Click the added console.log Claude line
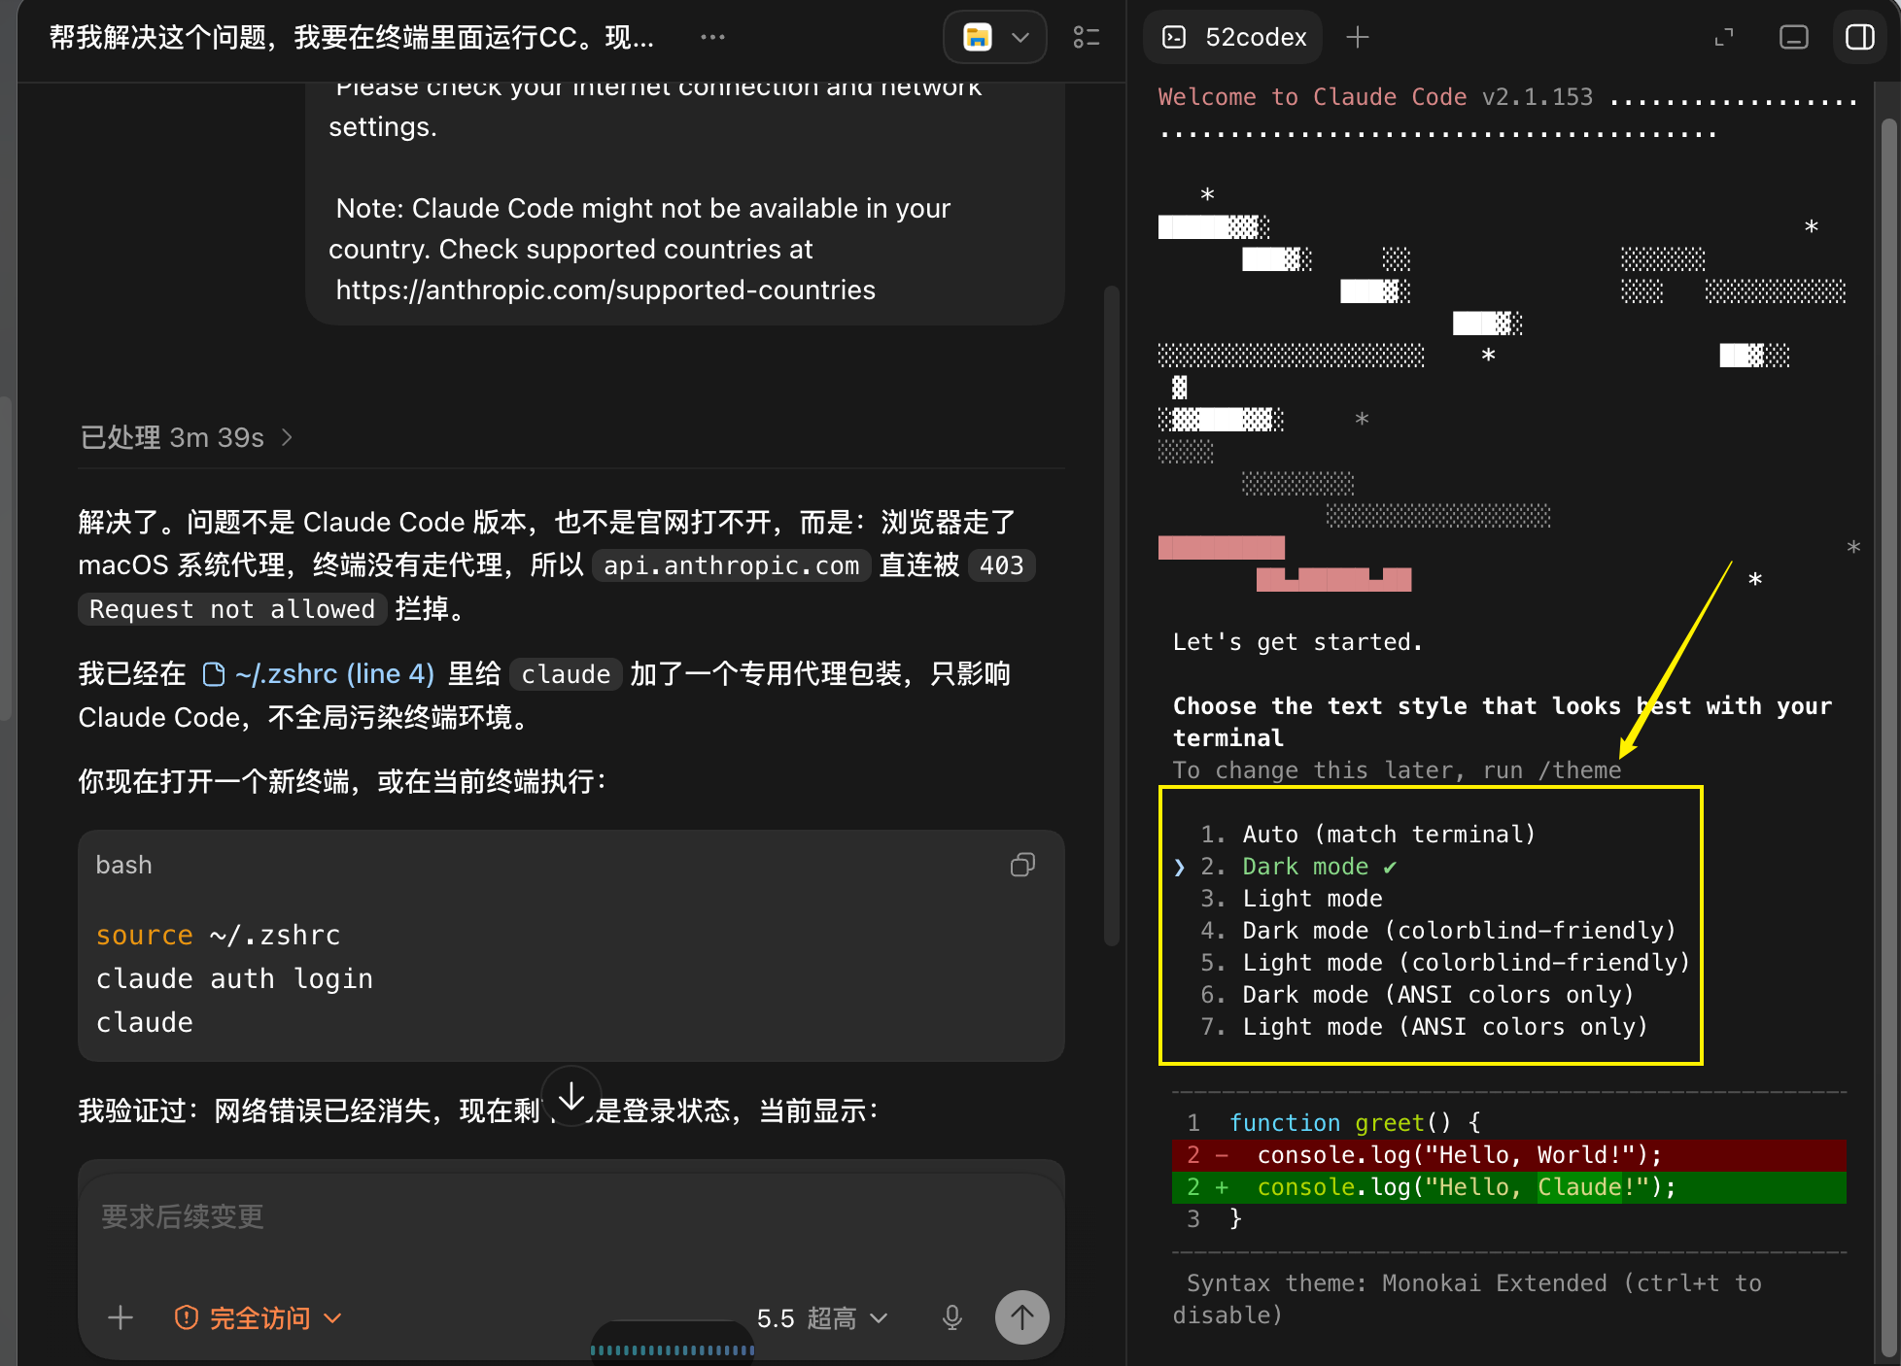This screenshot has width=1901, height=1366. 1509,1186
